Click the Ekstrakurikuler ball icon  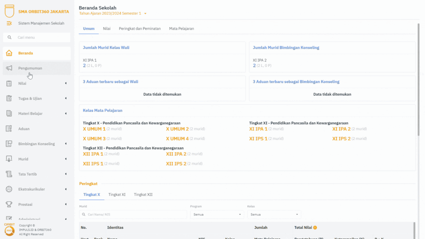click(x=9, y=189)
